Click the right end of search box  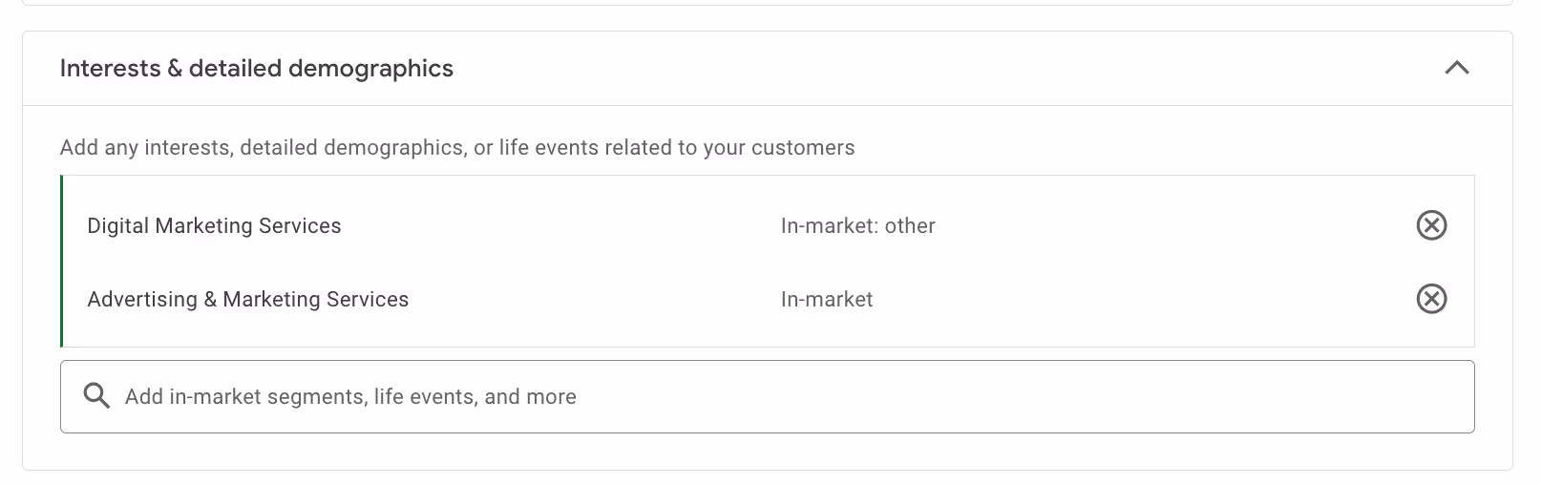coord(1432,396)
